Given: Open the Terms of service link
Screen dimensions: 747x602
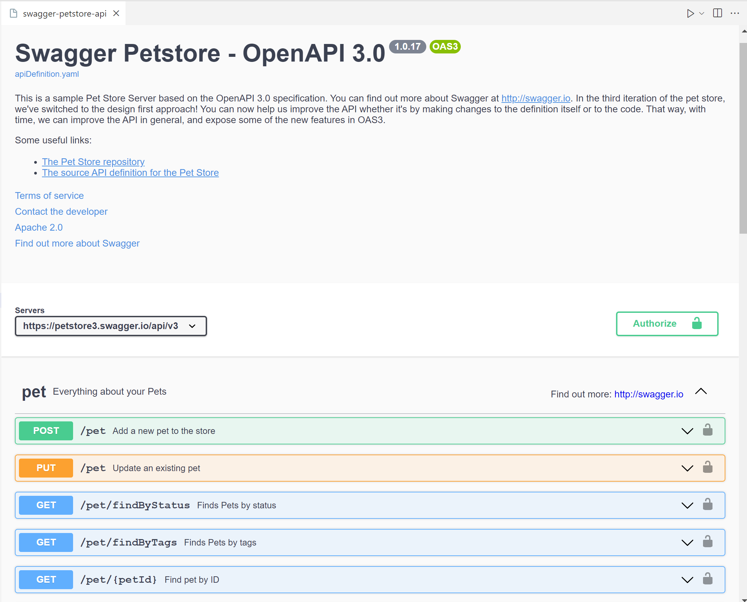Looking at the screenshot, I should coord(49,195).
